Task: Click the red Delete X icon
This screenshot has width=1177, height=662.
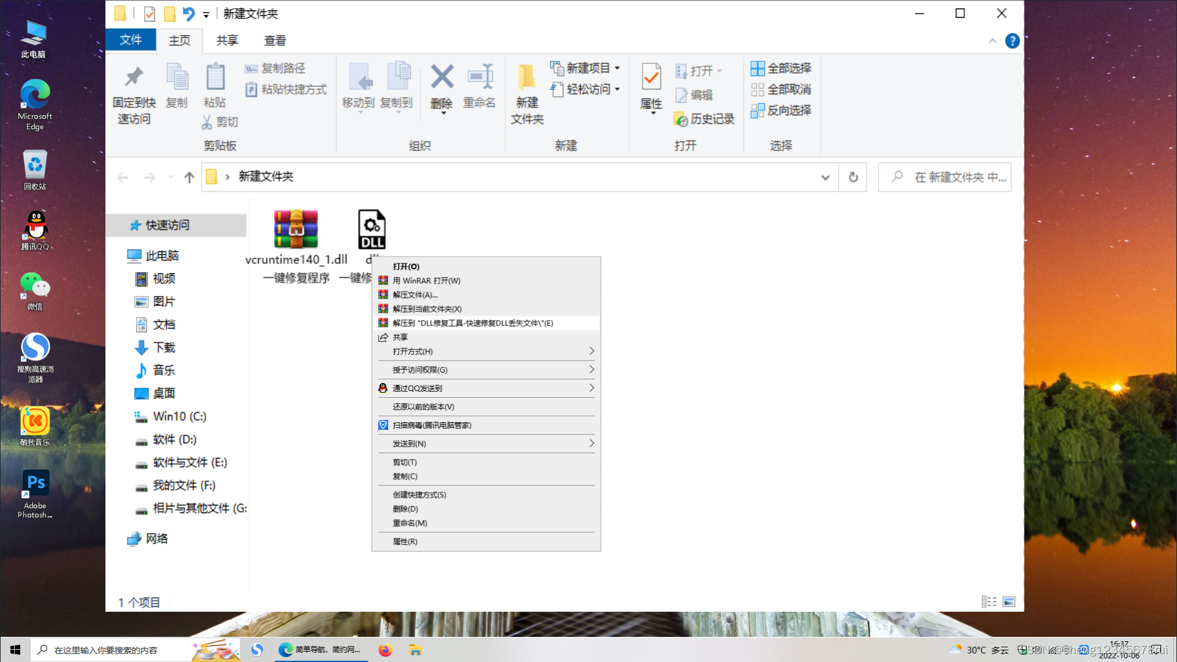Action: tap(442, 77)
